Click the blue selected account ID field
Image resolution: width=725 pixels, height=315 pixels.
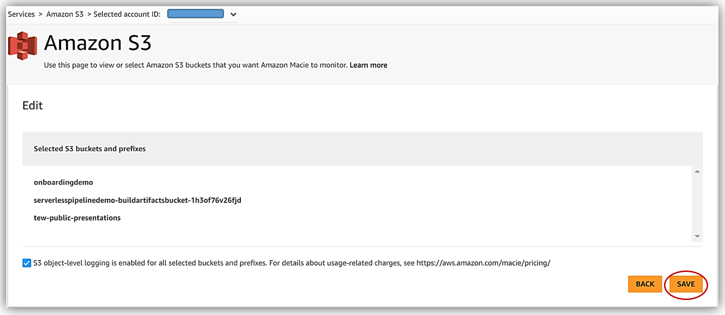click(x=195, y=14)
